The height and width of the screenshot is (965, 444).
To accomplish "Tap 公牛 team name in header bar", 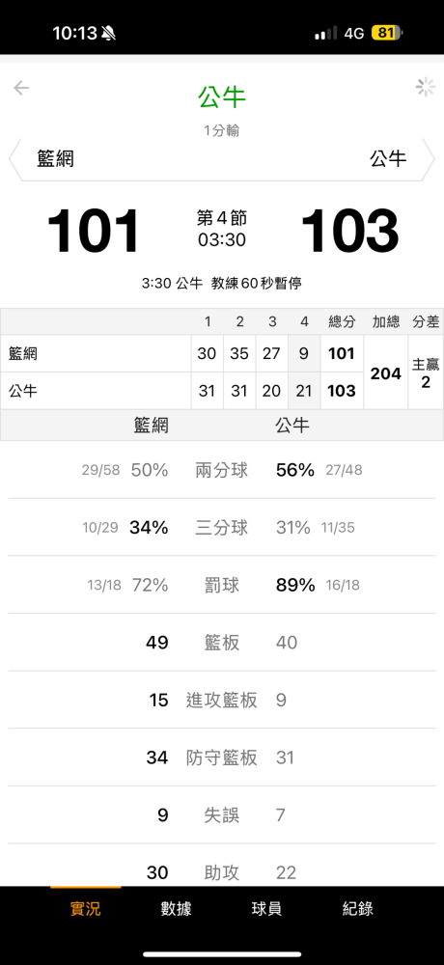I will (x=388, y=159).
